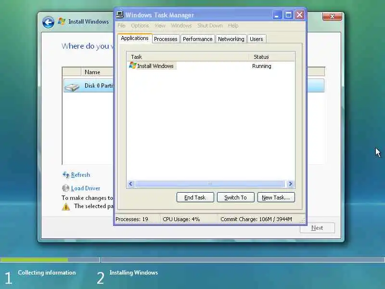Click the resize grip in Task Manager corner
This screenshot has width=385, height=289.
click(x=302, y=221)
